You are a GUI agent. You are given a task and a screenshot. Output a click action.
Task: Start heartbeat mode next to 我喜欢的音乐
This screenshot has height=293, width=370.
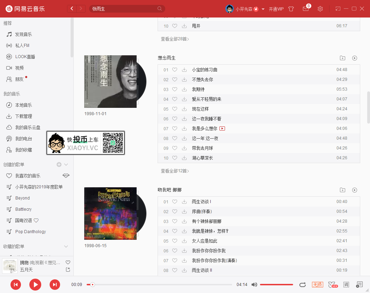pos(66,175)
